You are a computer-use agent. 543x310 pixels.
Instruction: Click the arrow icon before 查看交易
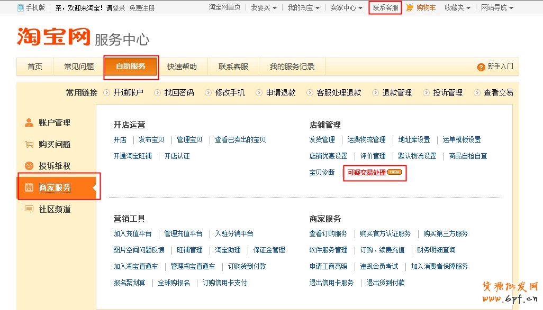click(477, 92)
